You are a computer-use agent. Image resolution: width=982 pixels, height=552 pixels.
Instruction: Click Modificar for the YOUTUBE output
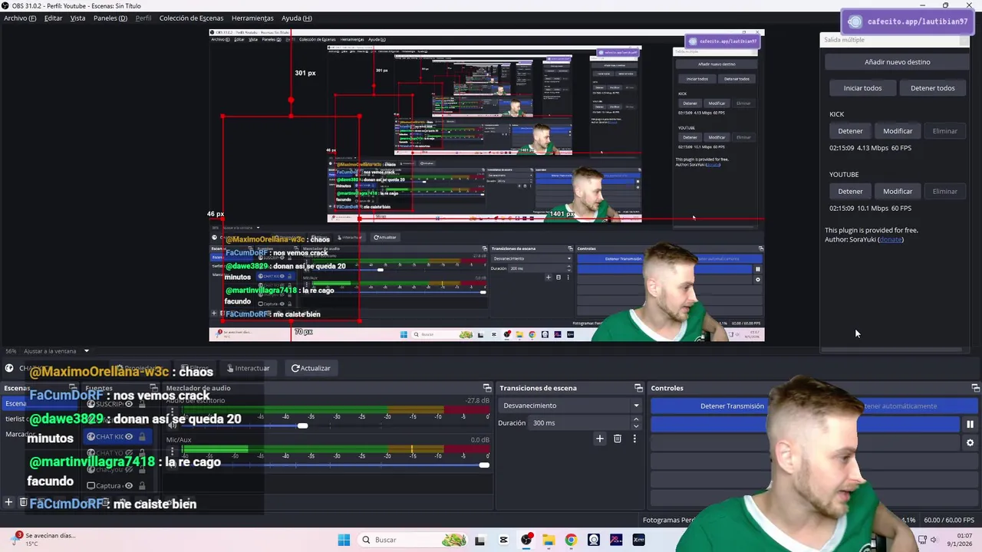[x=898, y=192]
